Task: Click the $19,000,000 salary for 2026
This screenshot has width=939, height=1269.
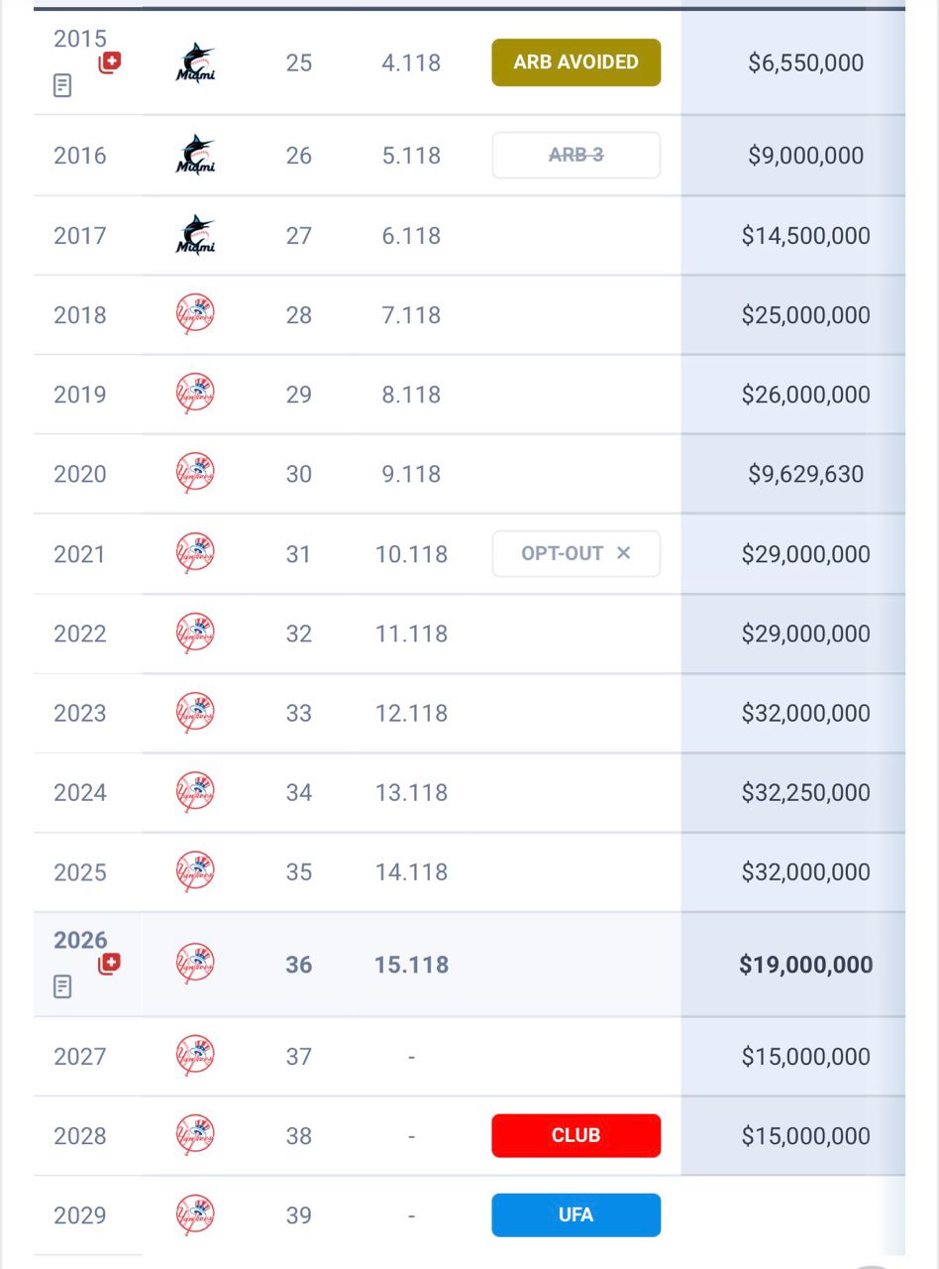Action: (806, 965)
